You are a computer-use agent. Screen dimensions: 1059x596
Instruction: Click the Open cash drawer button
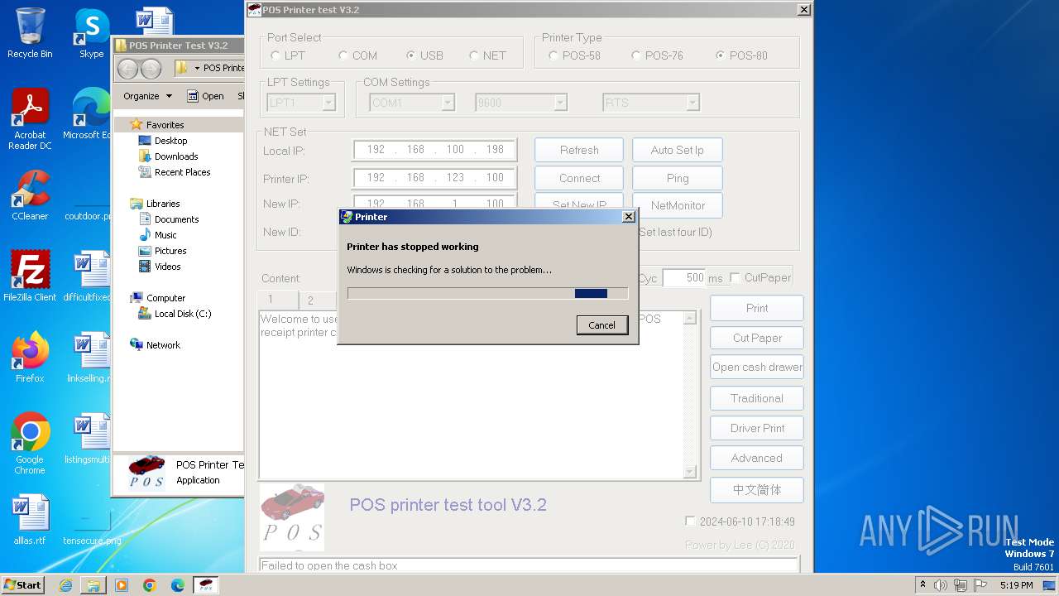pos(757,368)
